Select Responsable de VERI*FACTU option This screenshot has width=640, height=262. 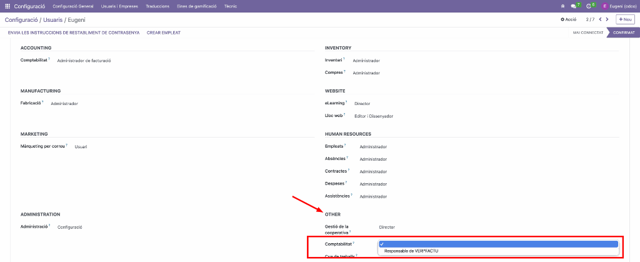[411, 251]
